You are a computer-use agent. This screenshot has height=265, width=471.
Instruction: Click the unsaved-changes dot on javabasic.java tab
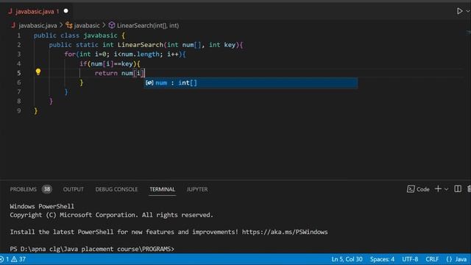tap(65, 11)
